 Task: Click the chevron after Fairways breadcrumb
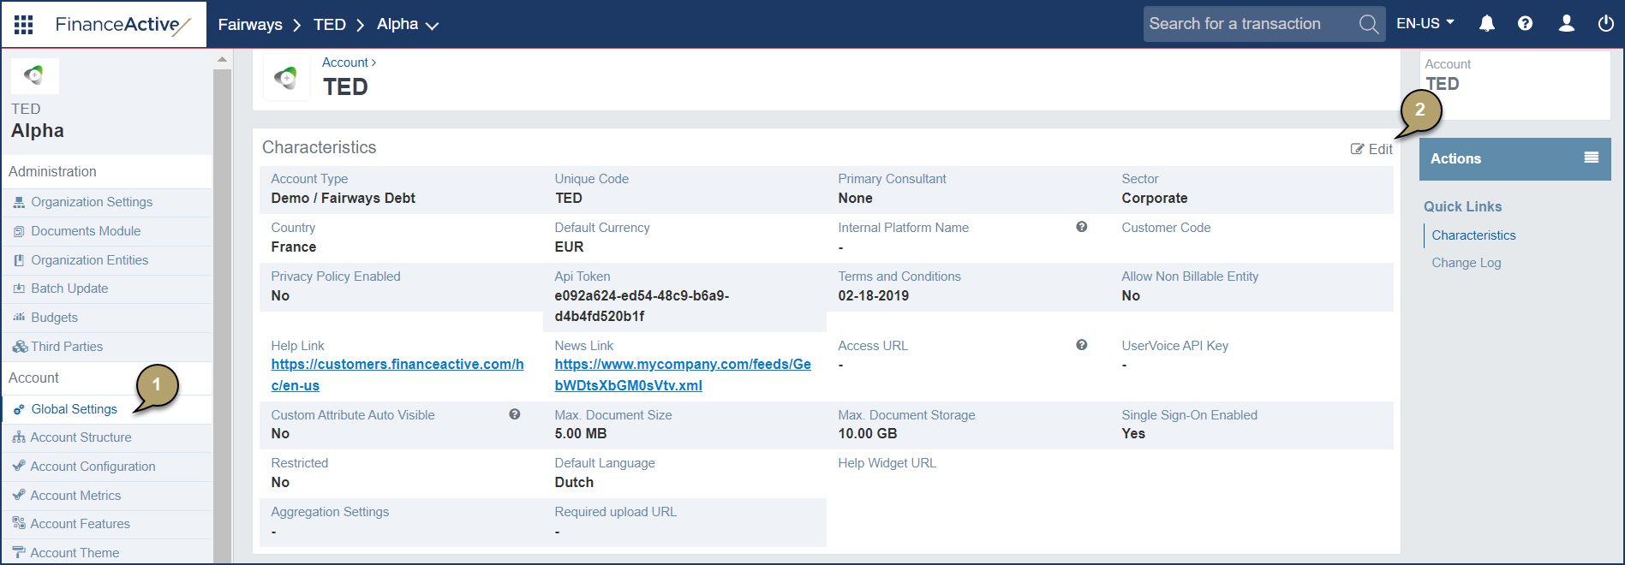click(297, 25)
